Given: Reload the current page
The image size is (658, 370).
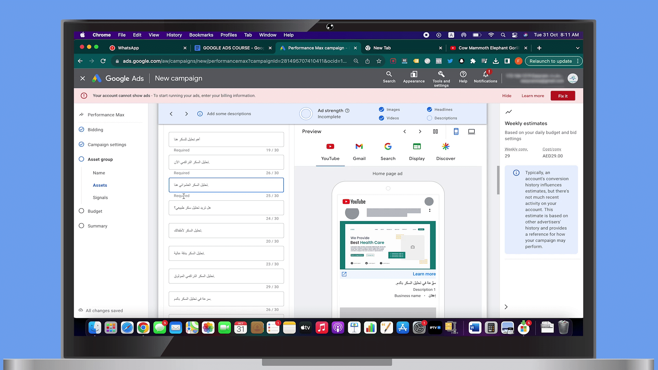Looking at the screenshot, I should (103, 61).
